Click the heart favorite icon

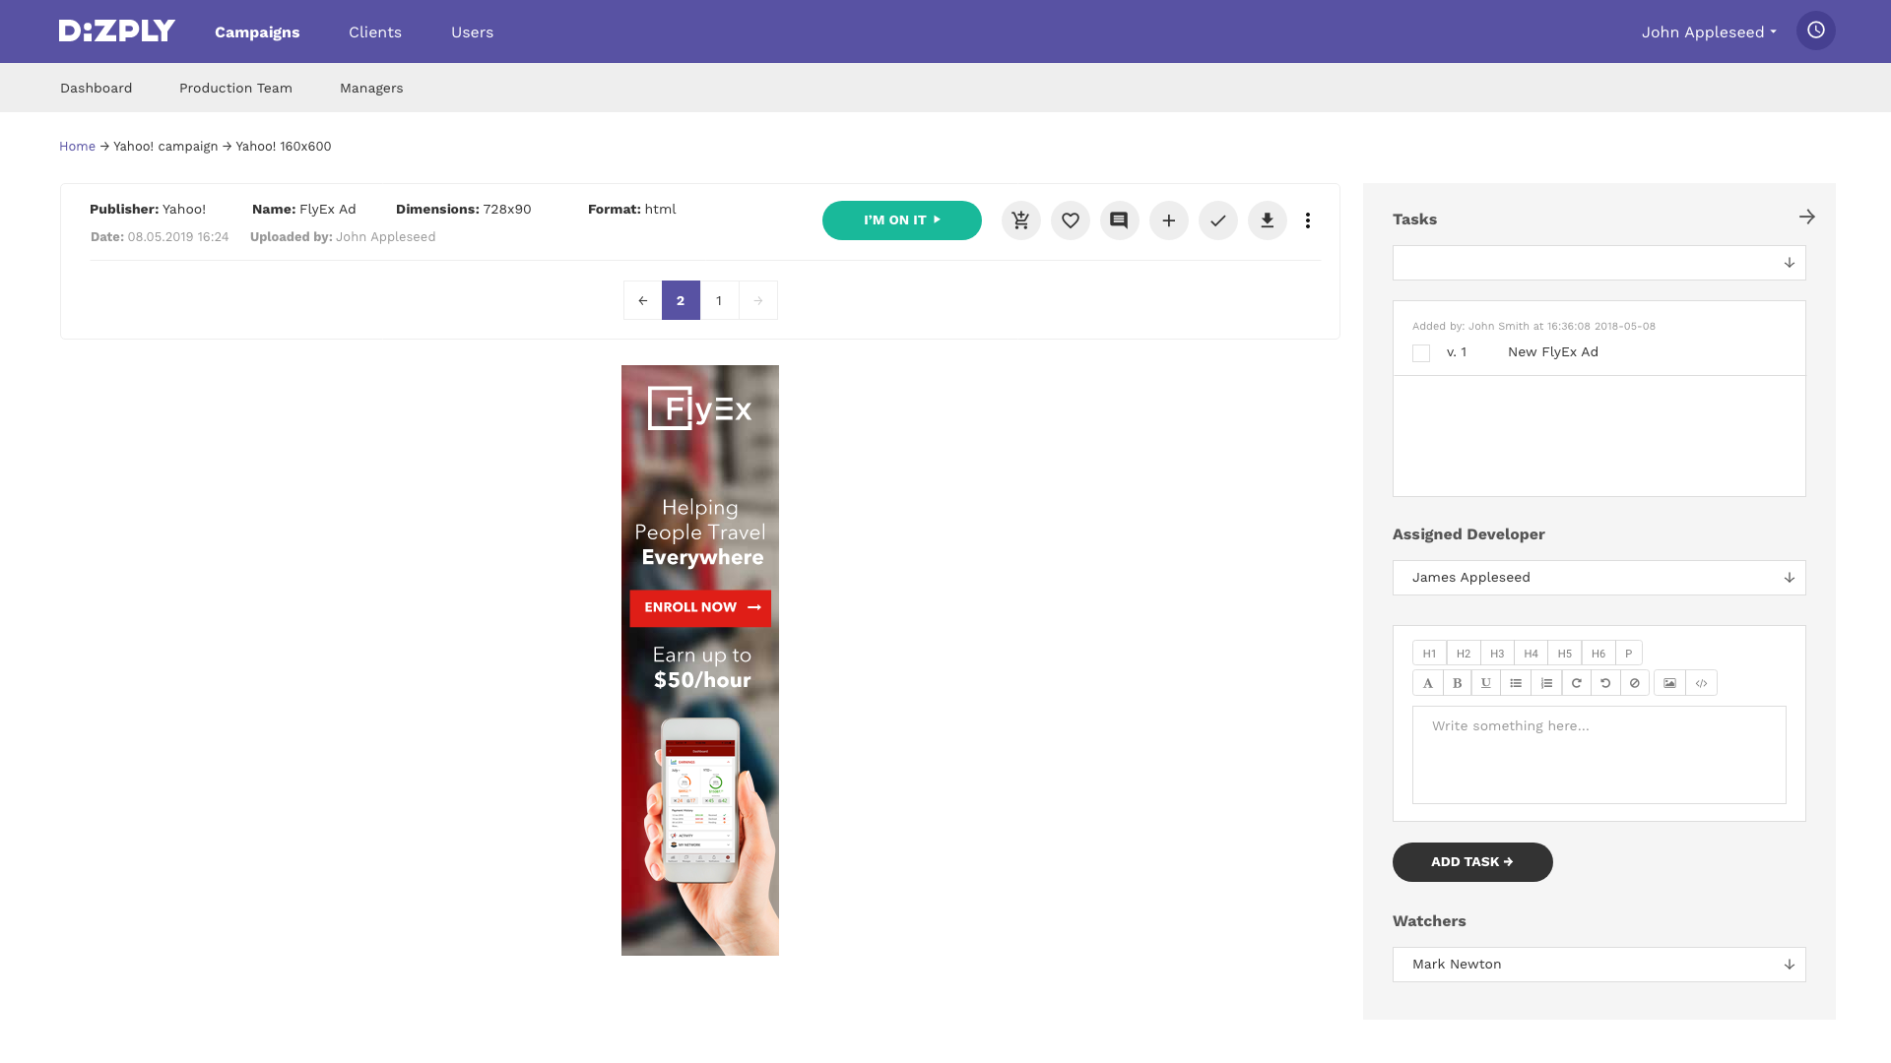coord(1070,220)
